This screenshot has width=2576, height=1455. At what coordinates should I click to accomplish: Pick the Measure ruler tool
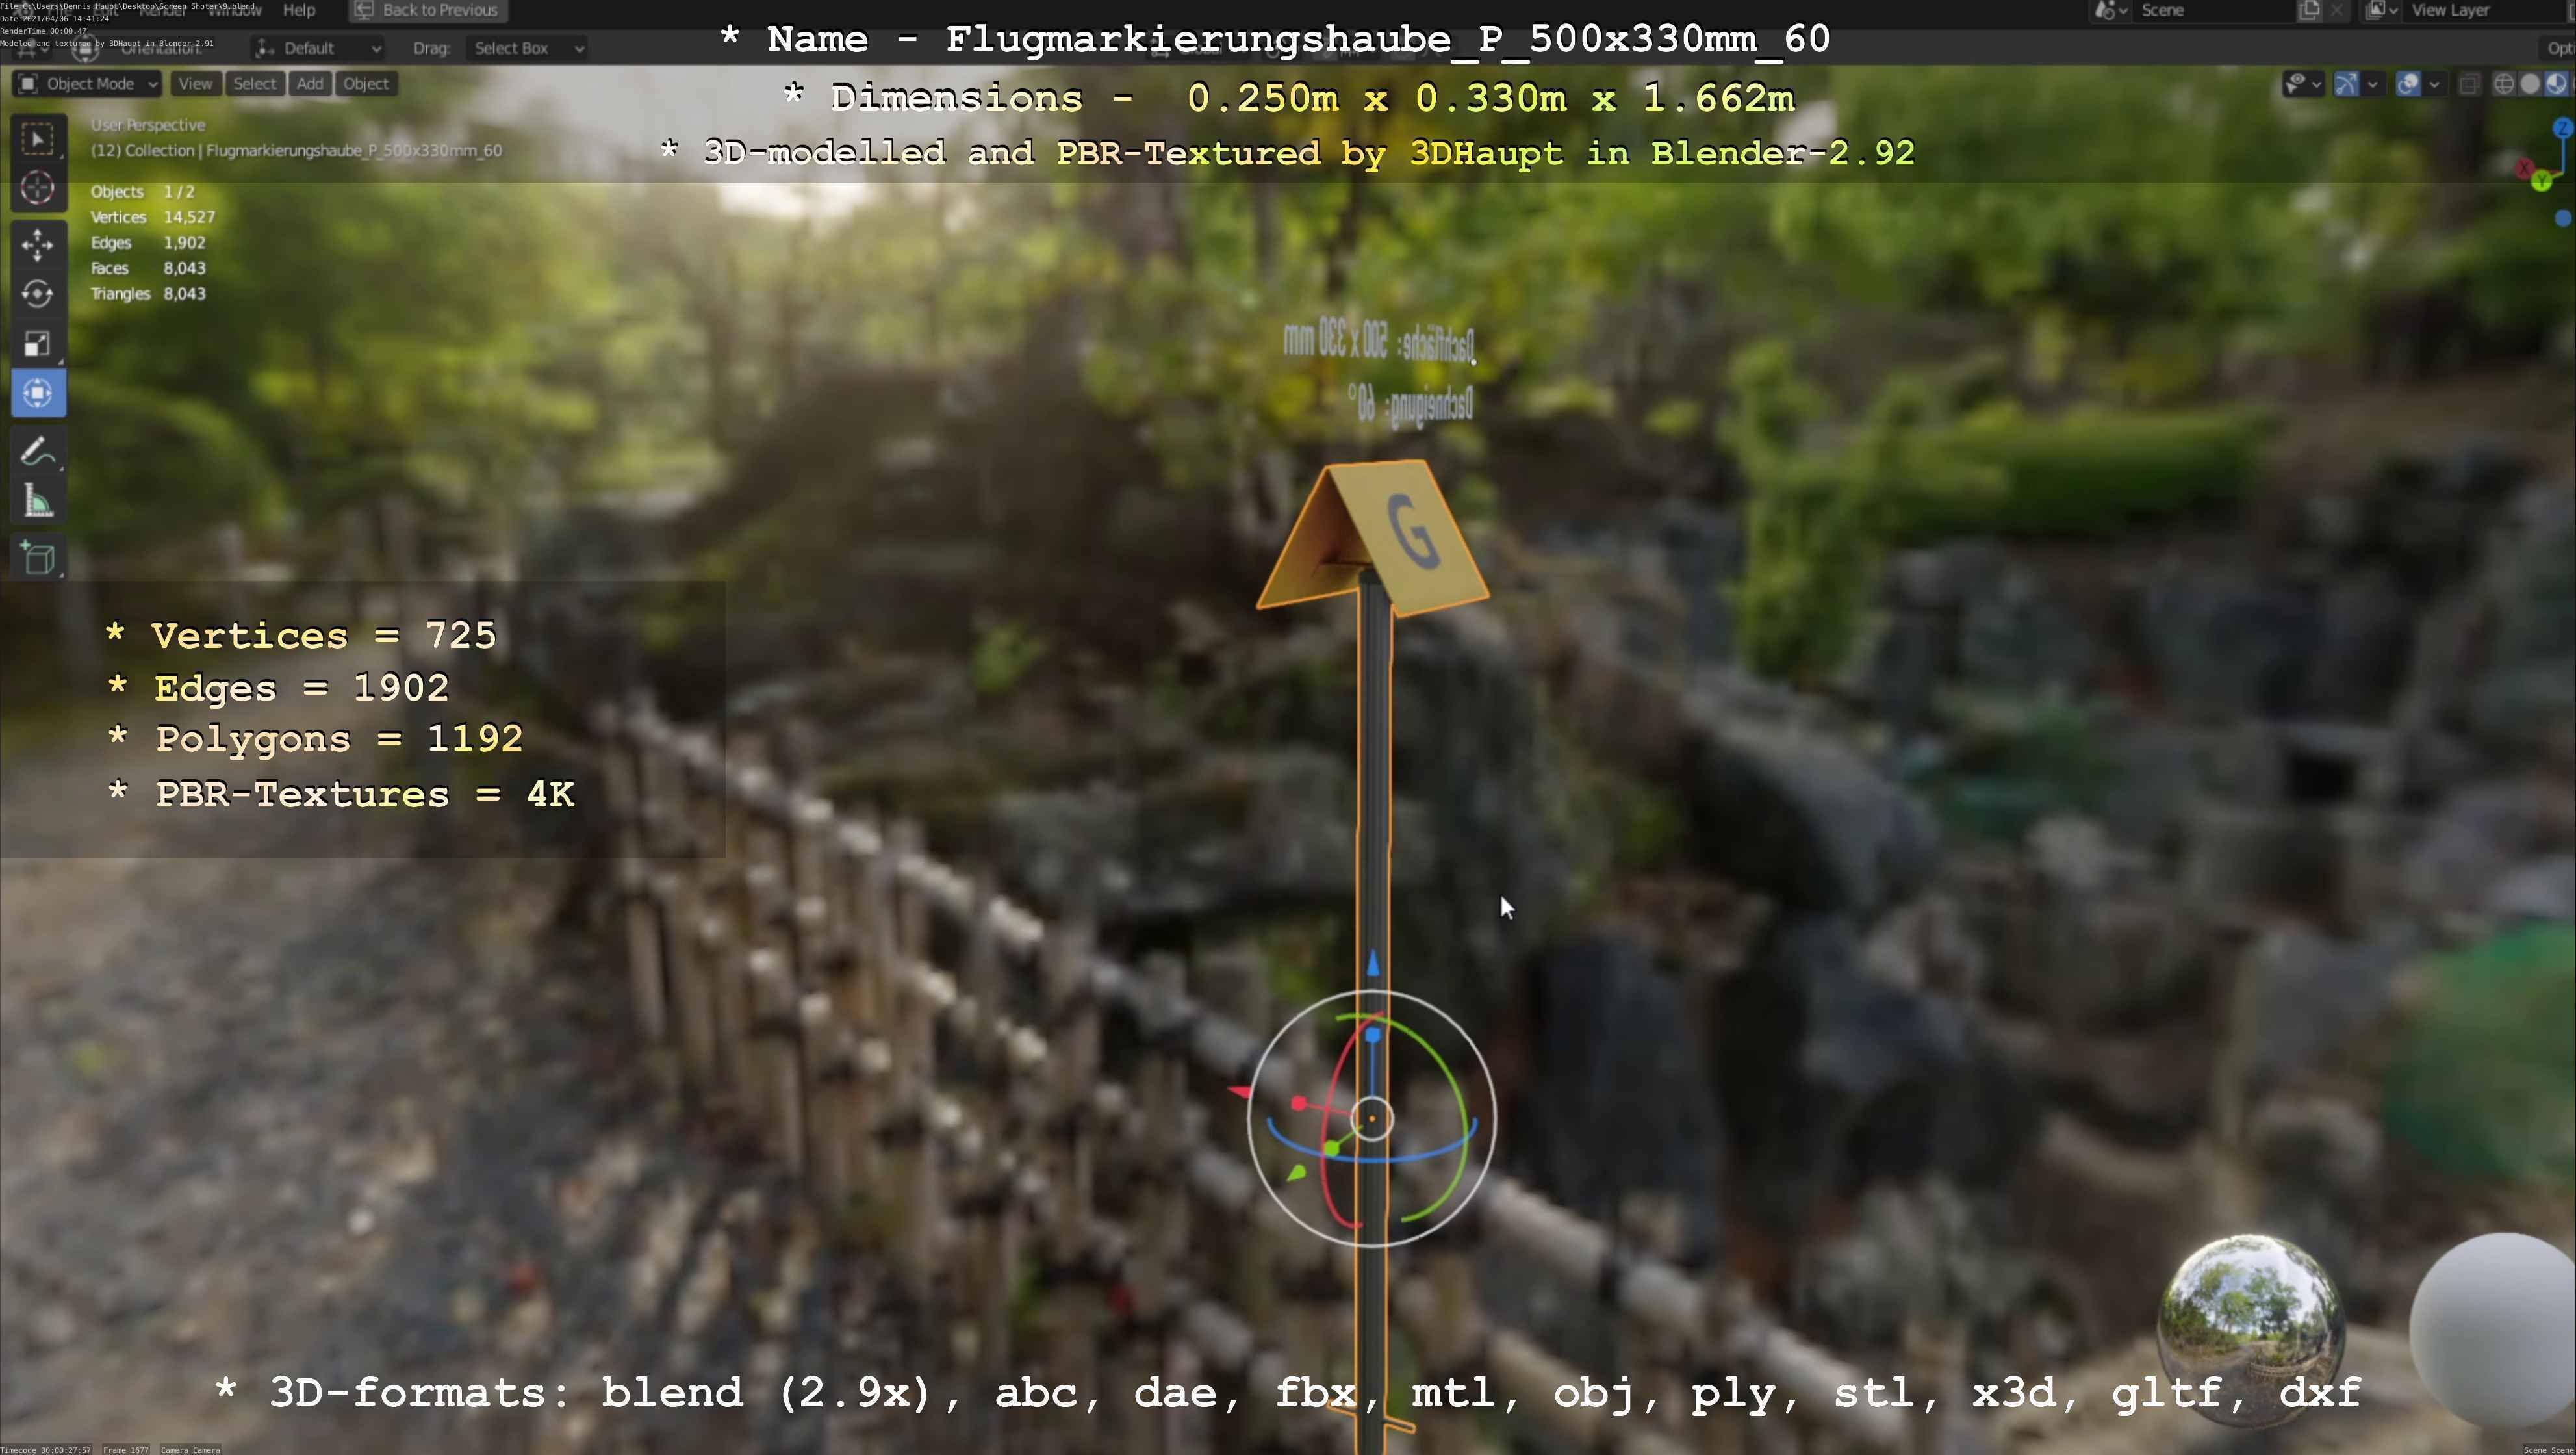pyautogui.click(x=37, y=502)
